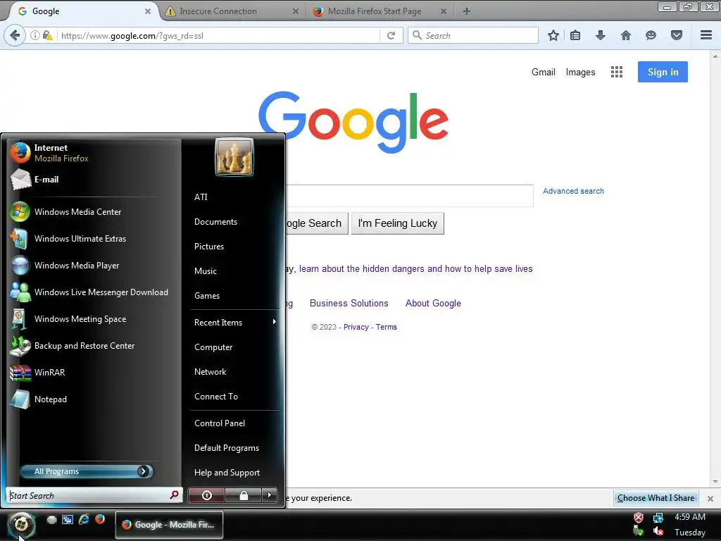
Task: Expand shutdown options arrow
Action: [x=270, y=495]
